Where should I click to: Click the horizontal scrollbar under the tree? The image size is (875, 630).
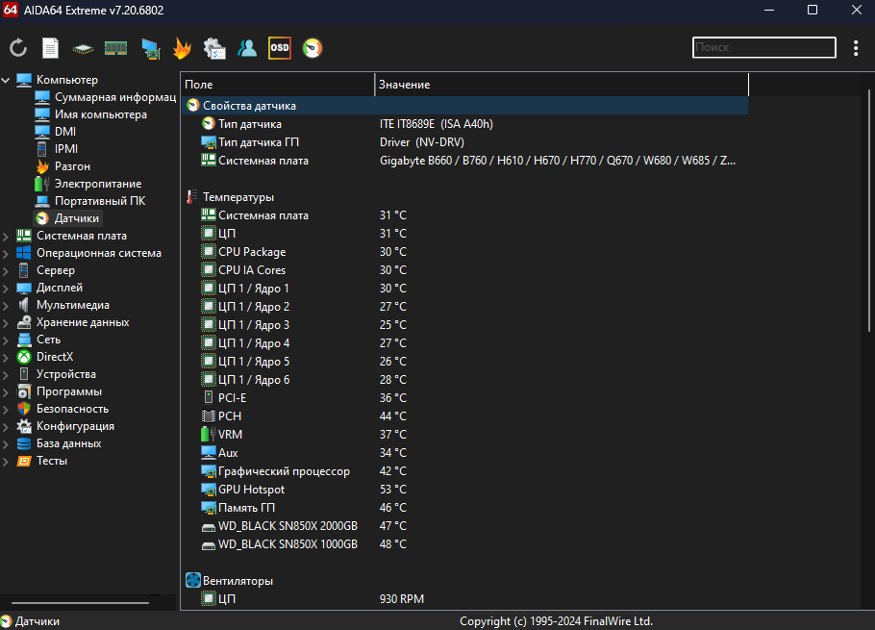80,603
